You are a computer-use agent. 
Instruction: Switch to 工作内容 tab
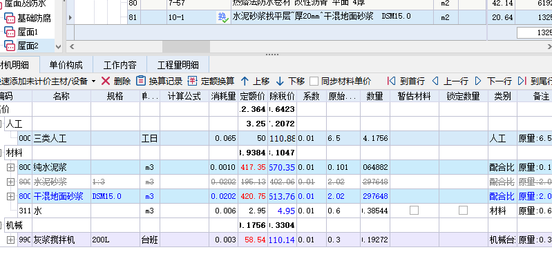pyautogui.click(x=120, y=65)
